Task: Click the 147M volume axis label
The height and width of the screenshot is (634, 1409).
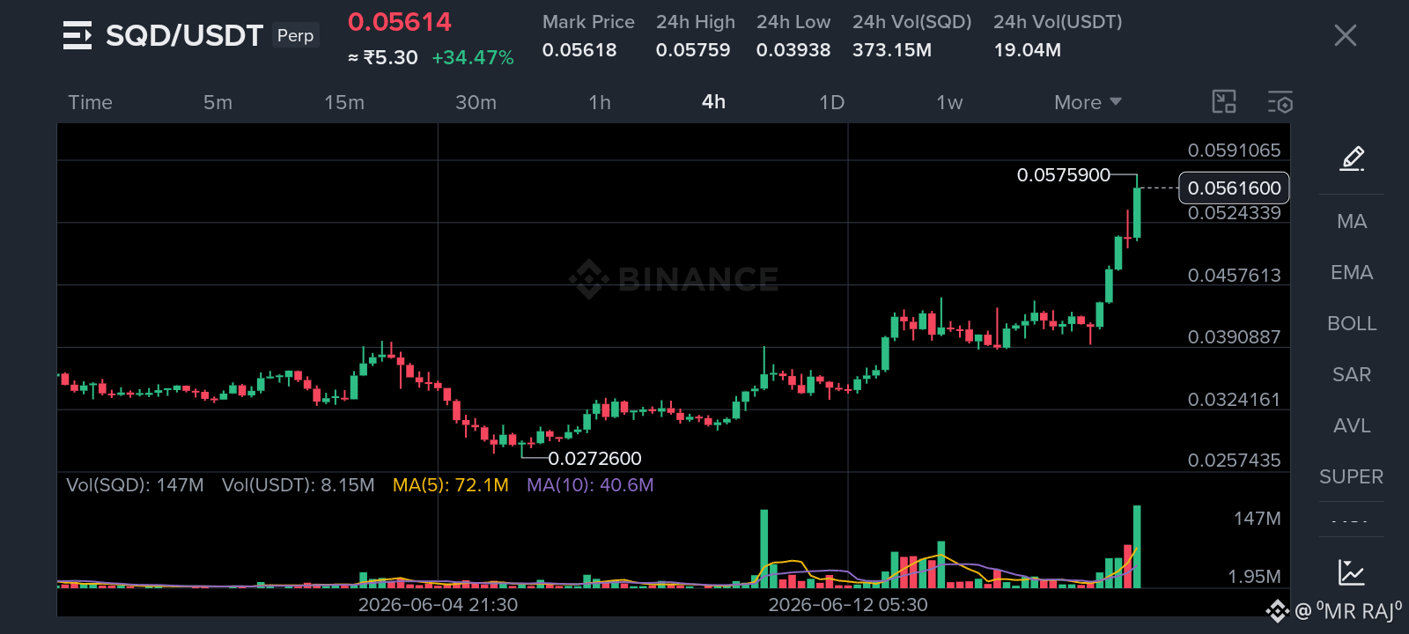Action: click(x=1257, y=519)
